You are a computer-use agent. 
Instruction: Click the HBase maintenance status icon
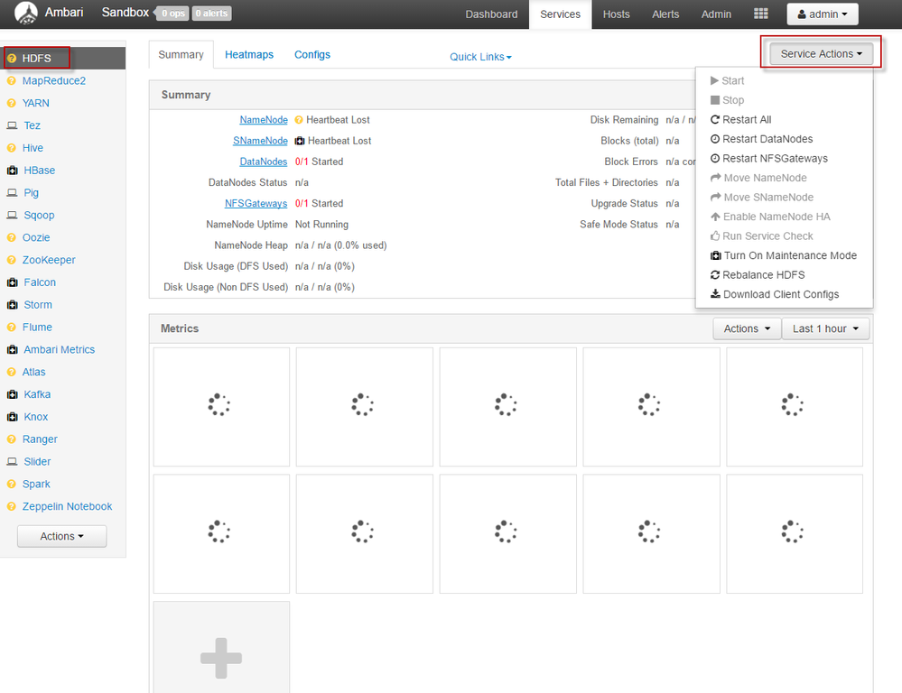point(12,171)
